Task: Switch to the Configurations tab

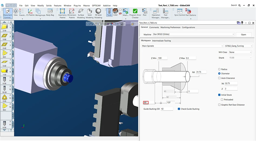Action: (188, 27)
